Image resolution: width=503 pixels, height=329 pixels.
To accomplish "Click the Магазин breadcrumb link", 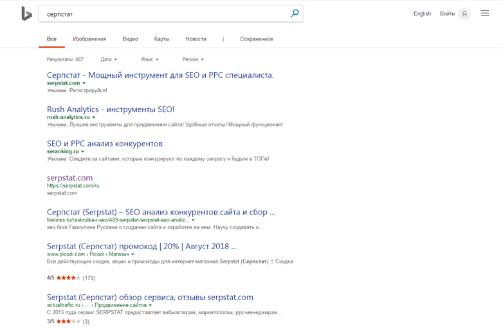I will [x=119, y=254].
